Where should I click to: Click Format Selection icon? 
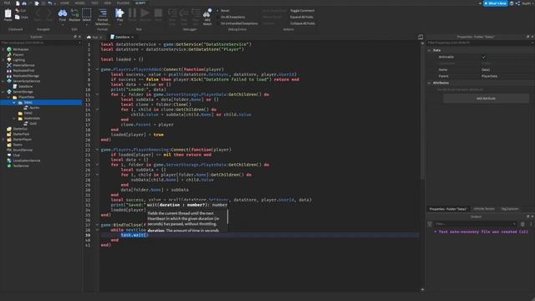tap(102, 13)
